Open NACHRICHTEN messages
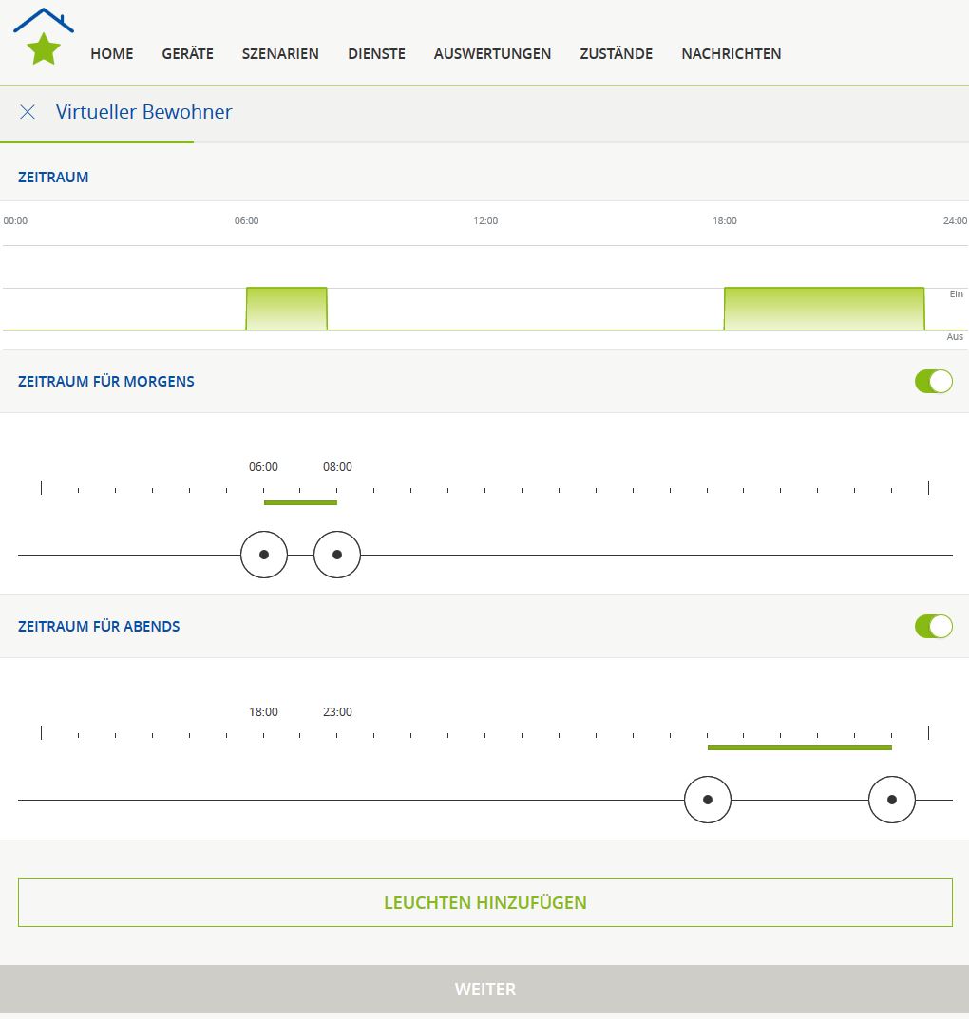Viewport: 969px width, 1019px height. pyautogui.click(x=731, y=54)
